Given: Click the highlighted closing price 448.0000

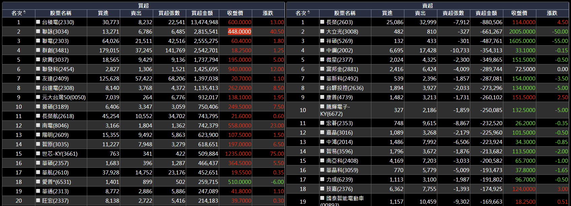Looking at the screenshot, I should tap(240, 32).
